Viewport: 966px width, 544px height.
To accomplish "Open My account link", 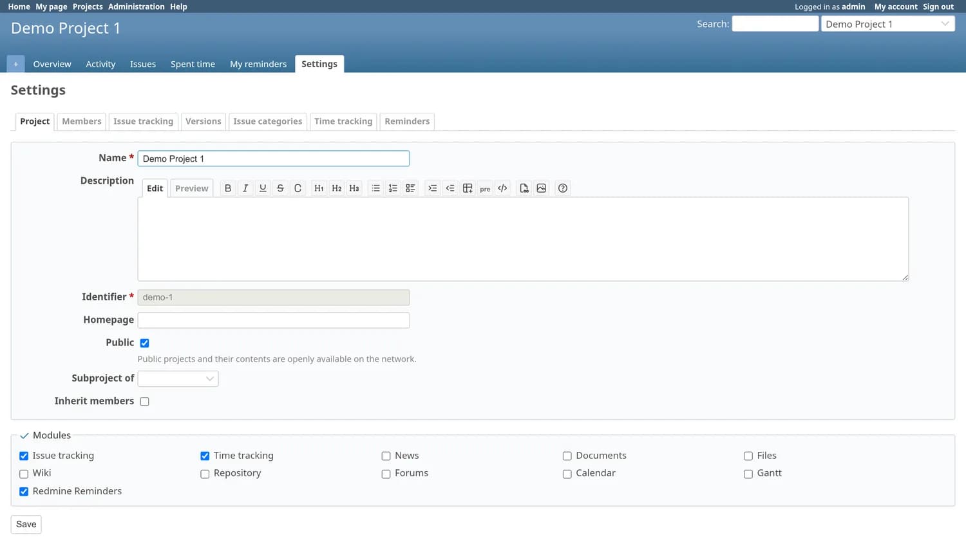I will 896,6.
